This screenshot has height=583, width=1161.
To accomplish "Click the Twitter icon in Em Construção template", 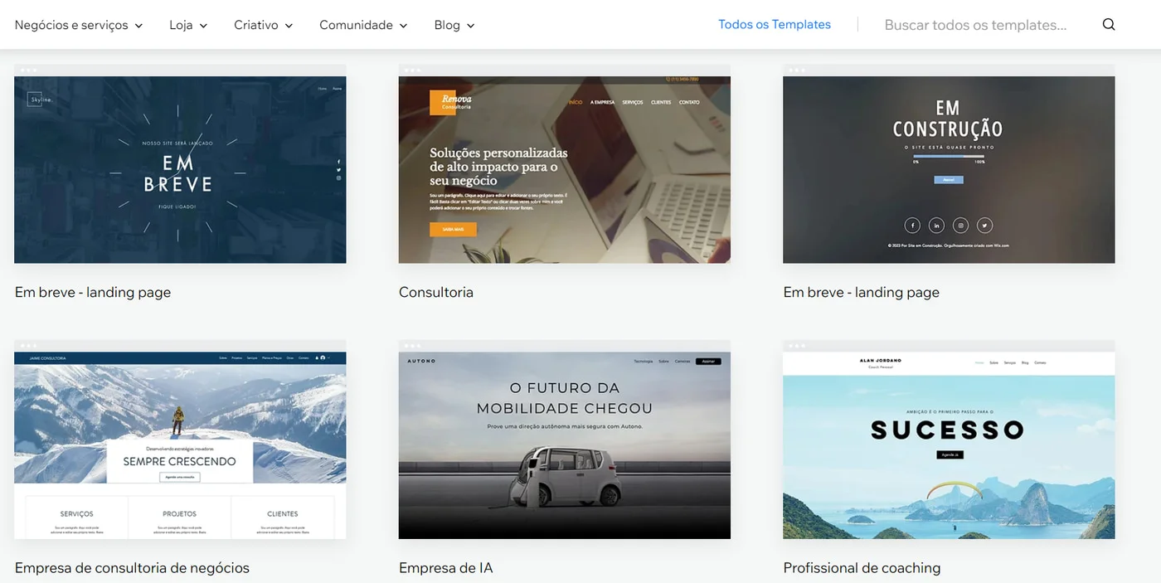I will pos(984,225).
